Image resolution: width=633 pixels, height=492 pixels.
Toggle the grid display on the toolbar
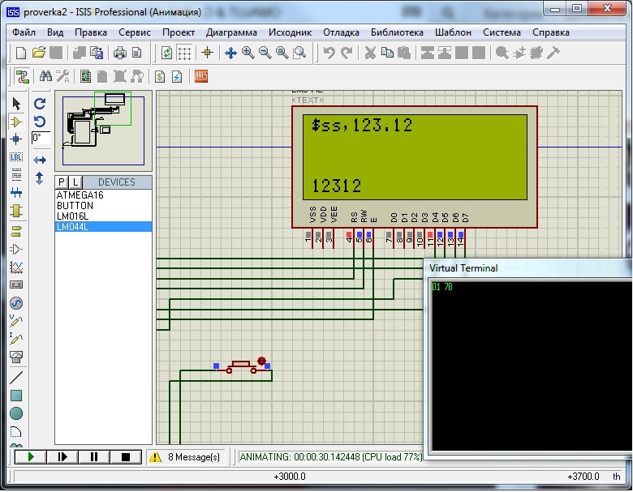click(x=185, y=53)
